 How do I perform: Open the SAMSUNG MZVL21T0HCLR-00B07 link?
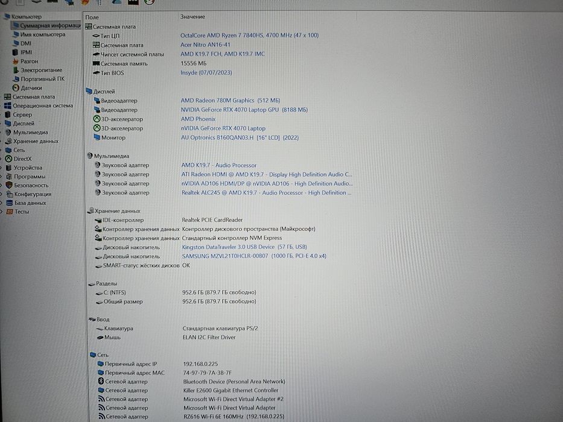254,256
